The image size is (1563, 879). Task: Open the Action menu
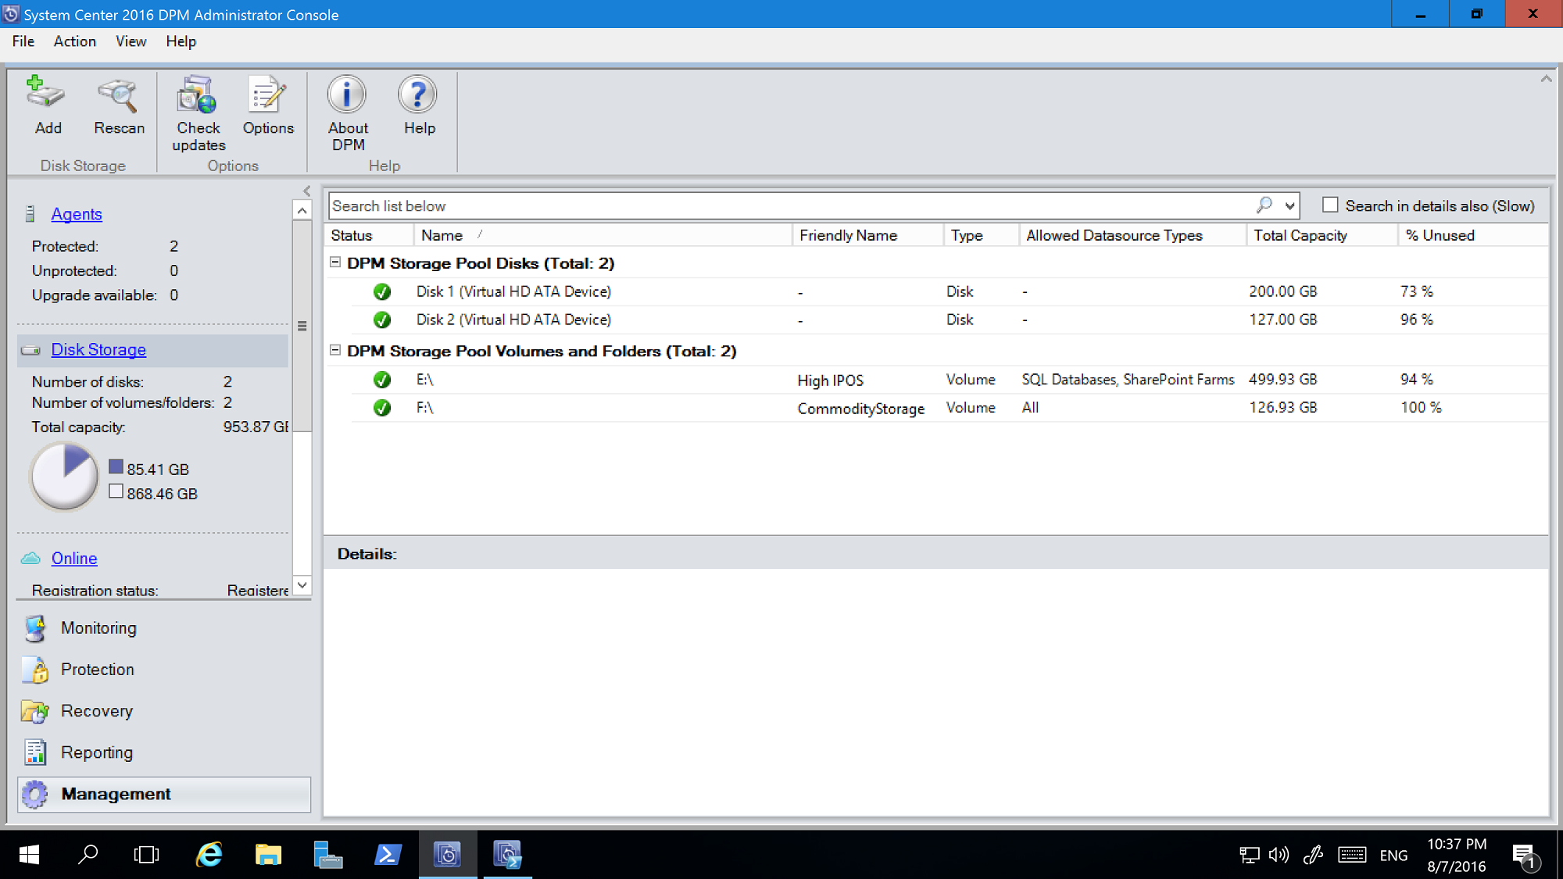coord(75,41)
